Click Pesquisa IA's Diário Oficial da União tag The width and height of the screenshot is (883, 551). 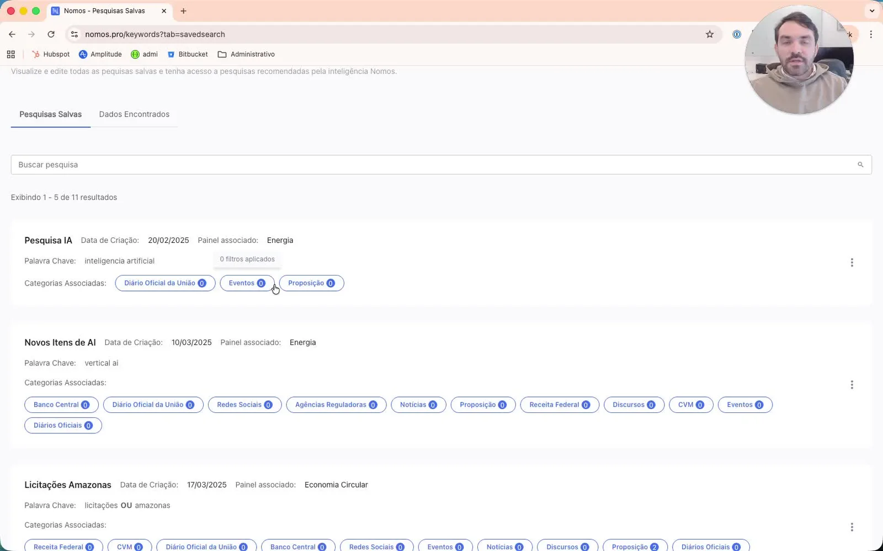[x=165, y=283]
